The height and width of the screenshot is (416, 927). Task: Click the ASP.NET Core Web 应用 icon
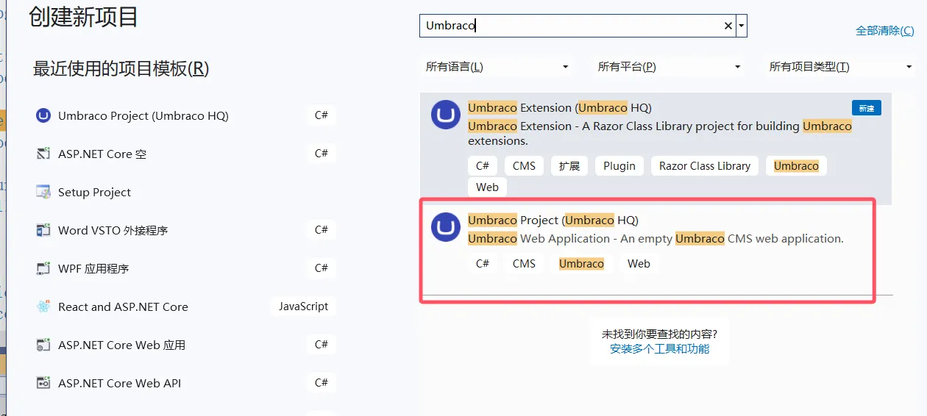click(43, 345)
